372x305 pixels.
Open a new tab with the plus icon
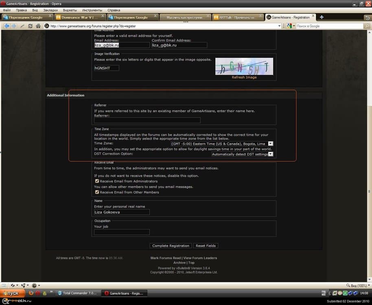click(x=322, y=17)
